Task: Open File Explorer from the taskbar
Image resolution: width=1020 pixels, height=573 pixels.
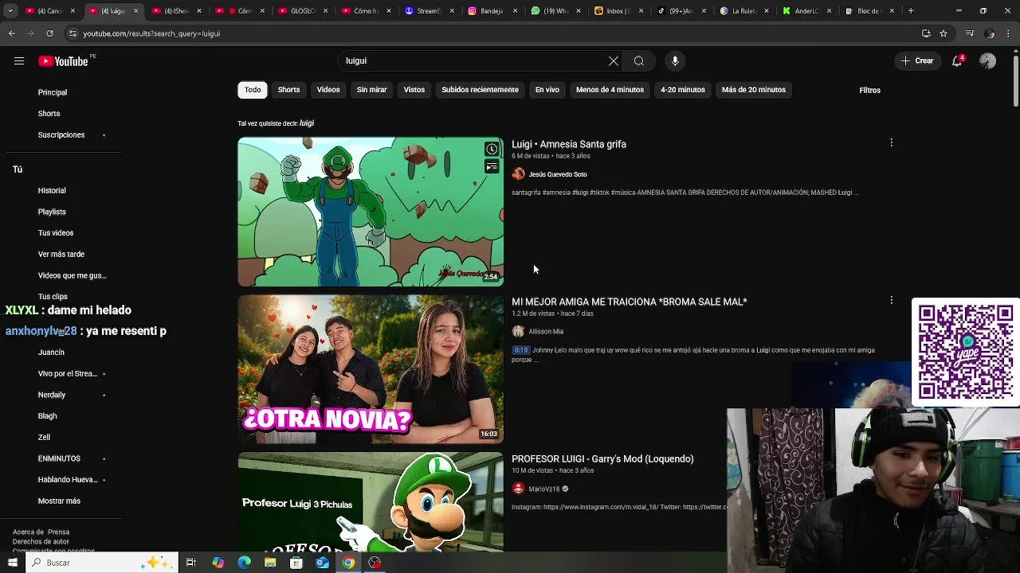Action: coord(270,563)
